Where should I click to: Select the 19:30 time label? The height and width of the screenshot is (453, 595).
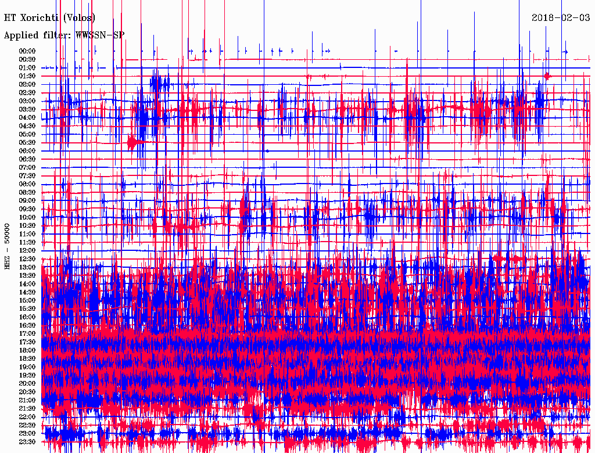pos(27,375)
